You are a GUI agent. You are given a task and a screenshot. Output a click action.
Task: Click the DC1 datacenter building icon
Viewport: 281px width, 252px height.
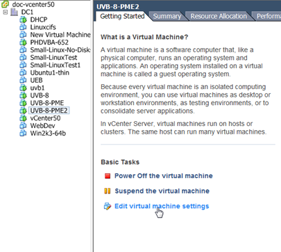click(x=15, y=12)
